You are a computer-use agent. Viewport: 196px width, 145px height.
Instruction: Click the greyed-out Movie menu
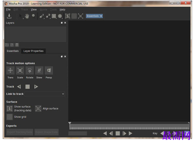coord(44,10)
